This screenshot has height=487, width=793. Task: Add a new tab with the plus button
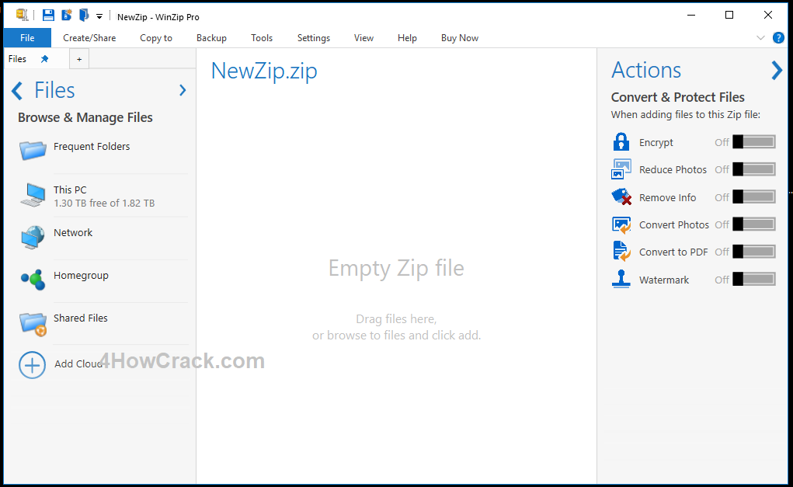[x=79, y=59]
